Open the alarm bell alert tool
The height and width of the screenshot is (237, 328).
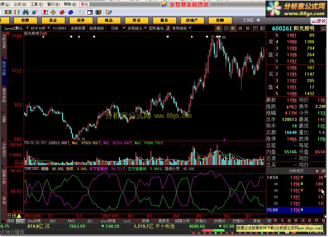point(35,12)
